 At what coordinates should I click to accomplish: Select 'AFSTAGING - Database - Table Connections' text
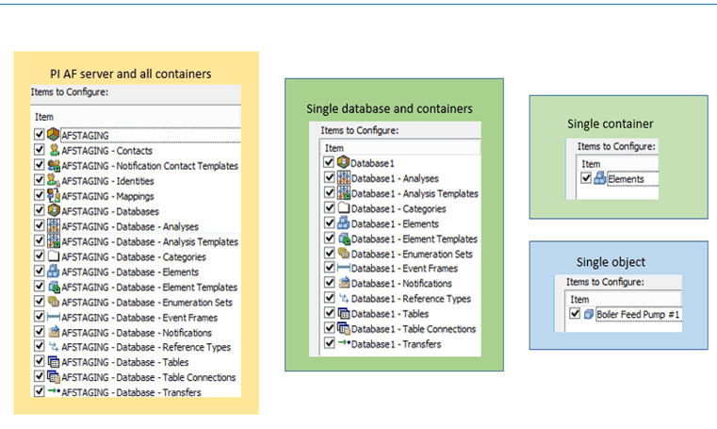[x=149, y=377]
